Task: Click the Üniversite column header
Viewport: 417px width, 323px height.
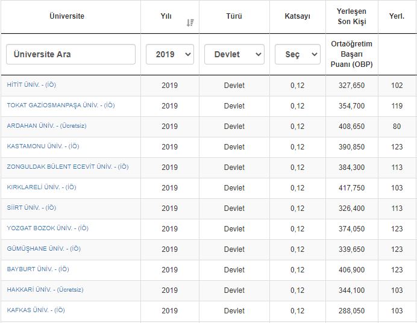Action: point(67,16)
